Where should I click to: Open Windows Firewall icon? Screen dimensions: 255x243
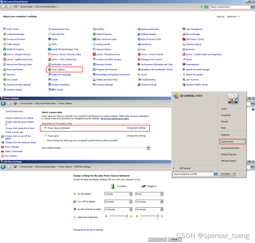(139, 85)
